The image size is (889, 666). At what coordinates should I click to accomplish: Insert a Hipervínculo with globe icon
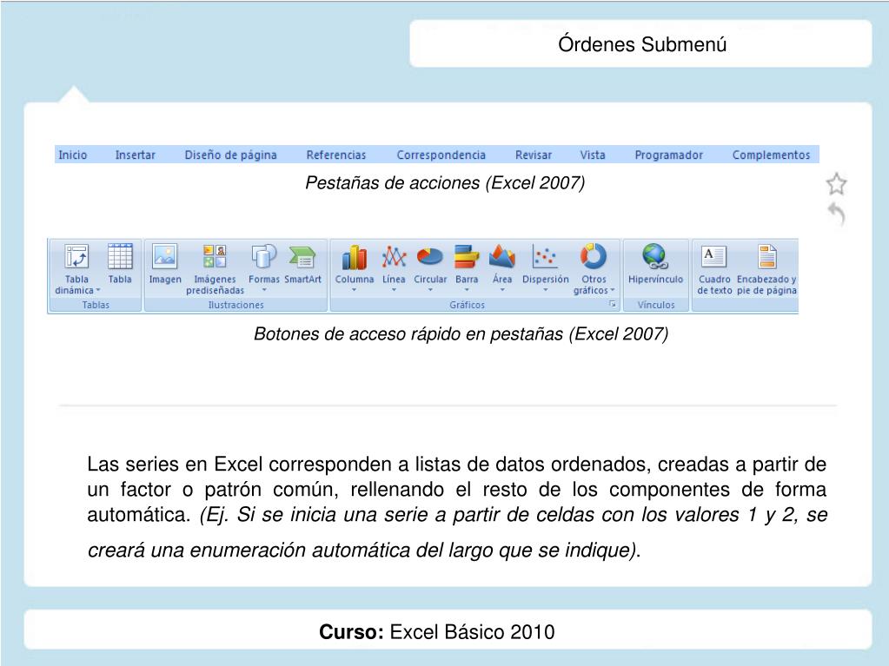(655, 256)
